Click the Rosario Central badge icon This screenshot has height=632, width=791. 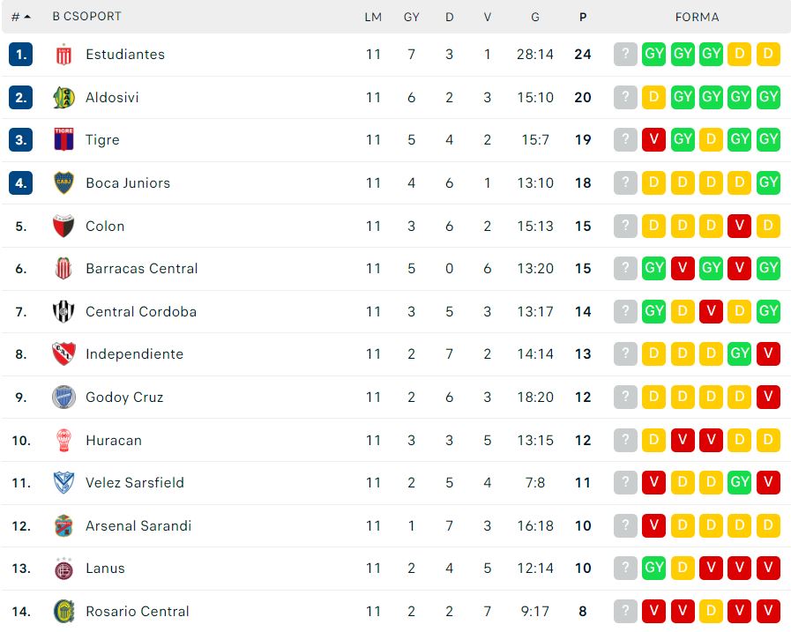63,611
